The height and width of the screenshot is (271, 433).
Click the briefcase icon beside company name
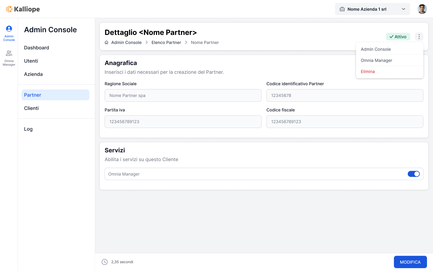(342, 9)
